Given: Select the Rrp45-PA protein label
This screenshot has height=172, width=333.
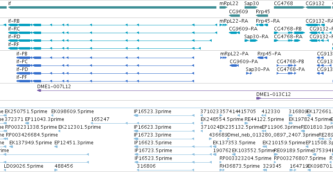Looking at the screenshot, I should coord(269,54).
